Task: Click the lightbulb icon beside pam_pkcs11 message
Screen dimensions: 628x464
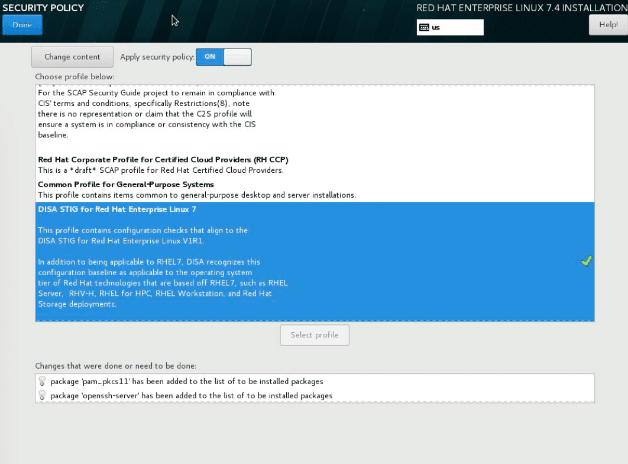Action: tap(42, 381)
